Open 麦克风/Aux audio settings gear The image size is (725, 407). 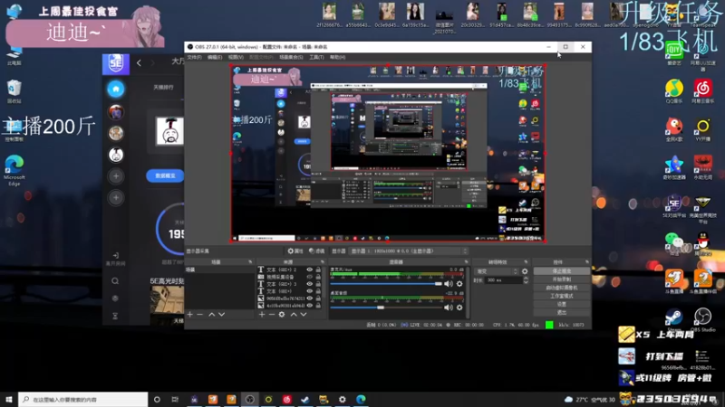click(x=459, y=284)
